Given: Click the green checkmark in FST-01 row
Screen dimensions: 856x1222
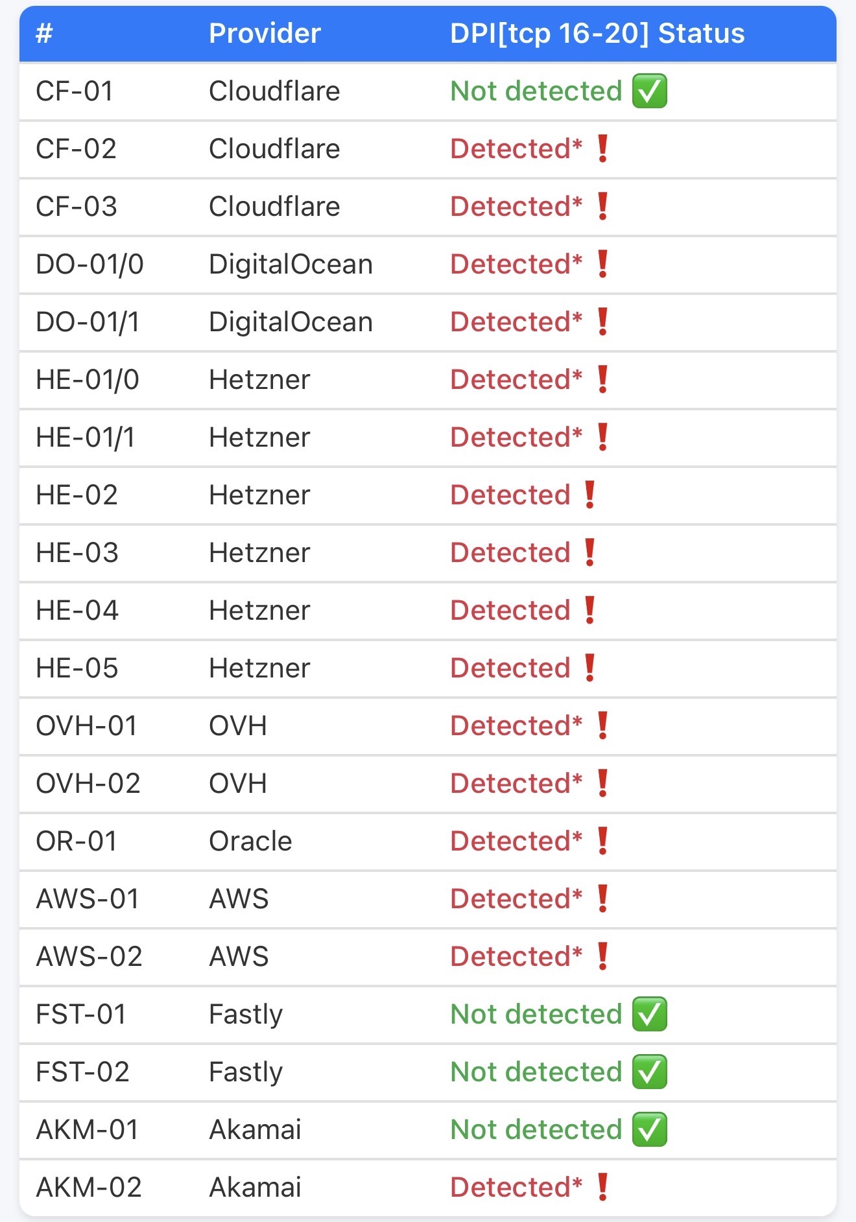Looking at the screenshot, I should (x=650, y=1014).
